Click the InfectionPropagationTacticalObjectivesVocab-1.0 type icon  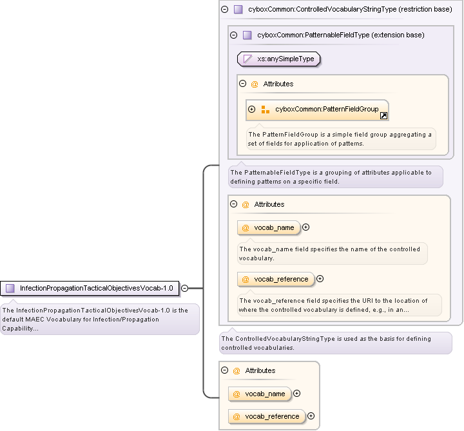(10, 288)
